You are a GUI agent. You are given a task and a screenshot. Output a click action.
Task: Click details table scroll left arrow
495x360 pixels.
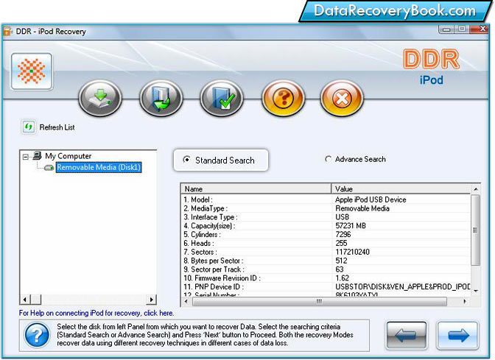click(x=186, y=302)
